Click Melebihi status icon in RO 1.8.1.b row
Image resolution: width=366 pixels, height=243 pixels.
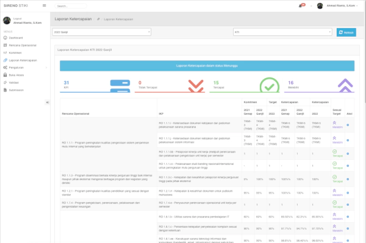[334, 214]
